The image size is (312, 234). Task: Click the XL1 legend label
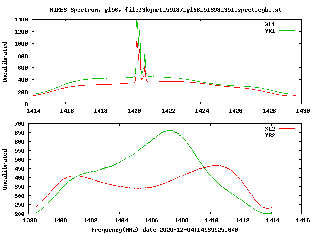click(270, 24)
